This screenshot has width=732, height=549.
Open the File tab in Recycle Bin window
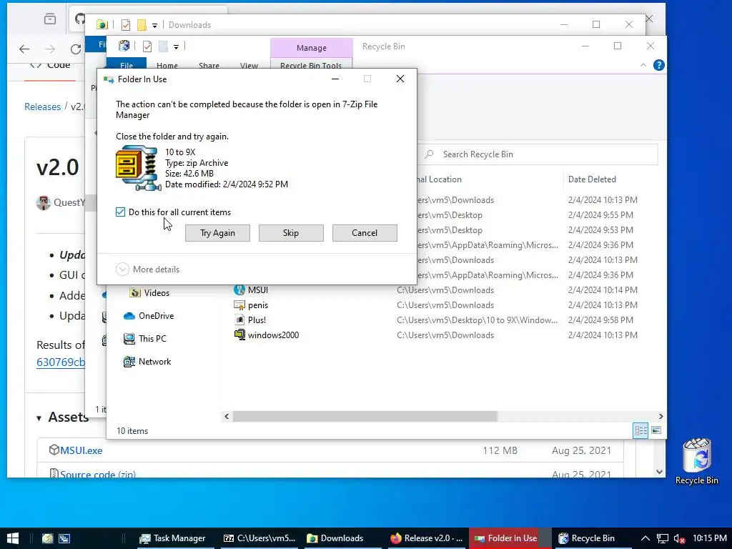point(127,65)
